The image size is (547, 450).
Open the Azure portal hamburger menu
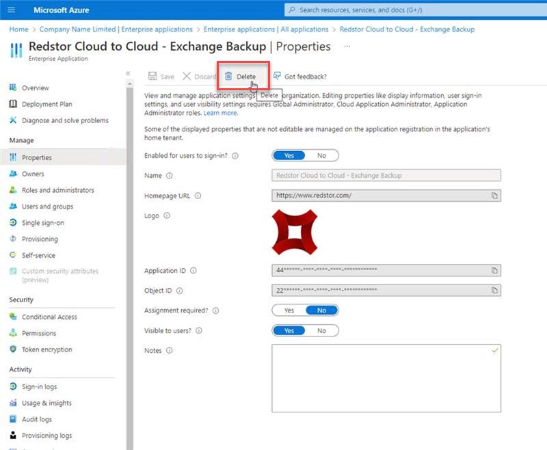click(x=11, y=10)
